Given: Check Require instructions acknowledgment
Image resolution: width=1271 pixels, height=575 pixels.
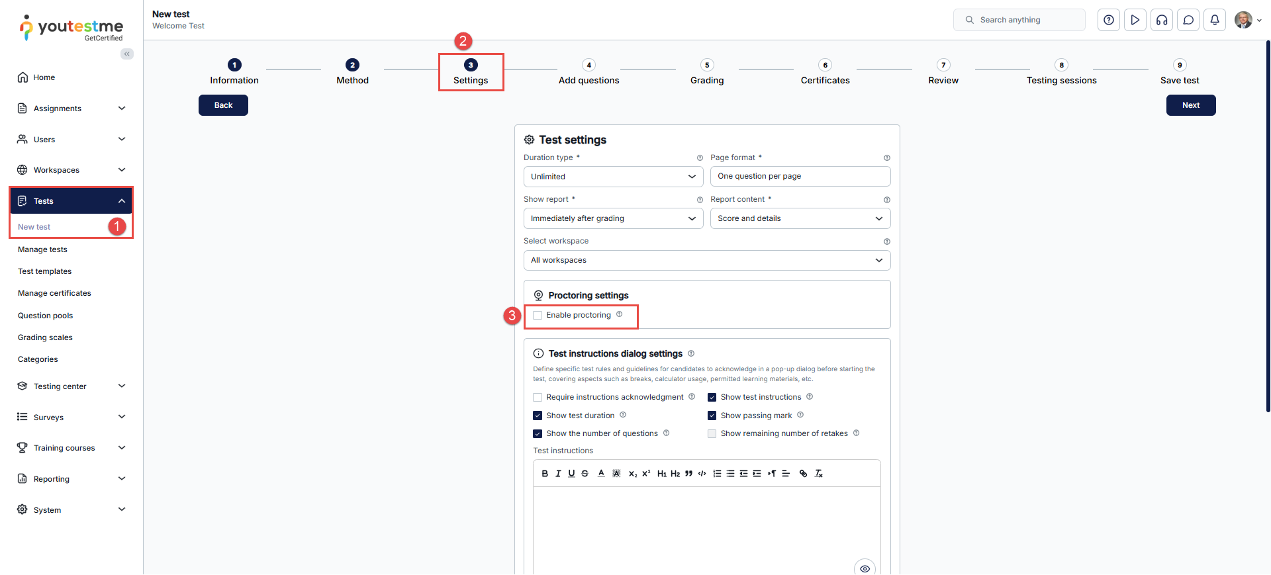Looking at the screenshot, I should click(538, 398).
